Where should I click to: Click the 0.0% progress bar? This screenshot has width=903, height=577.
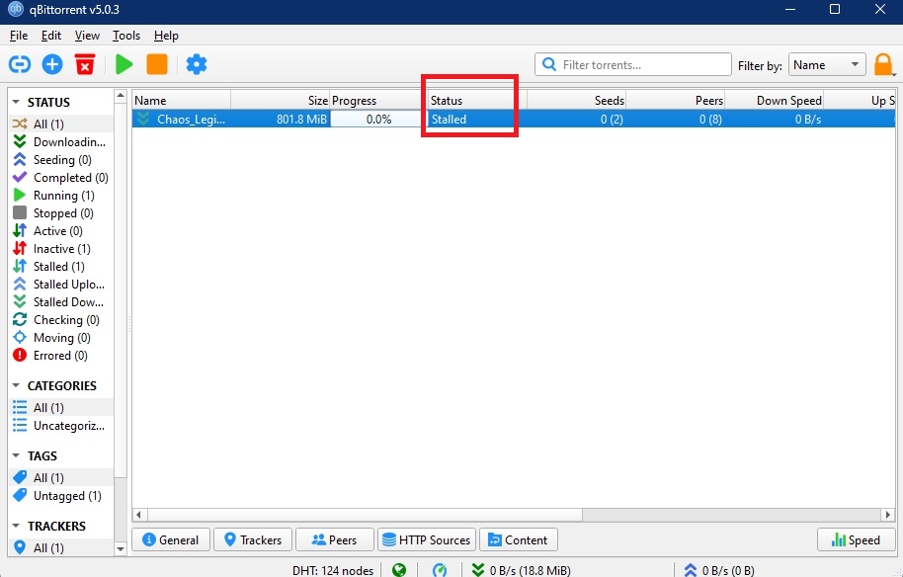click(377, 120)
